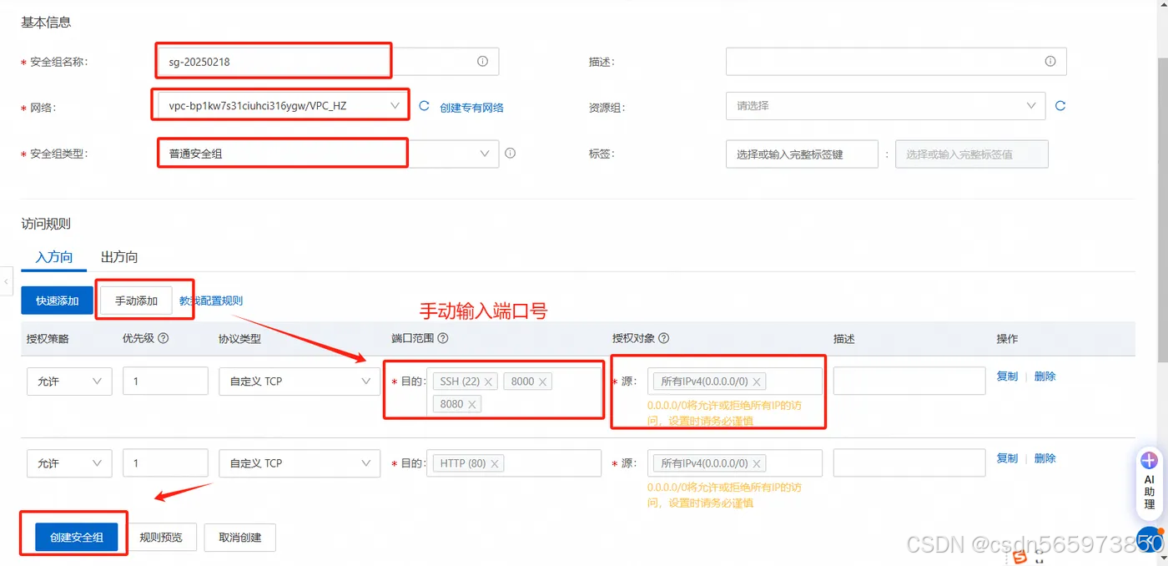Open 协议类型 dropdown in SSH rule row
Screen dimensions: 1168x566
click(x=300, y=381)
